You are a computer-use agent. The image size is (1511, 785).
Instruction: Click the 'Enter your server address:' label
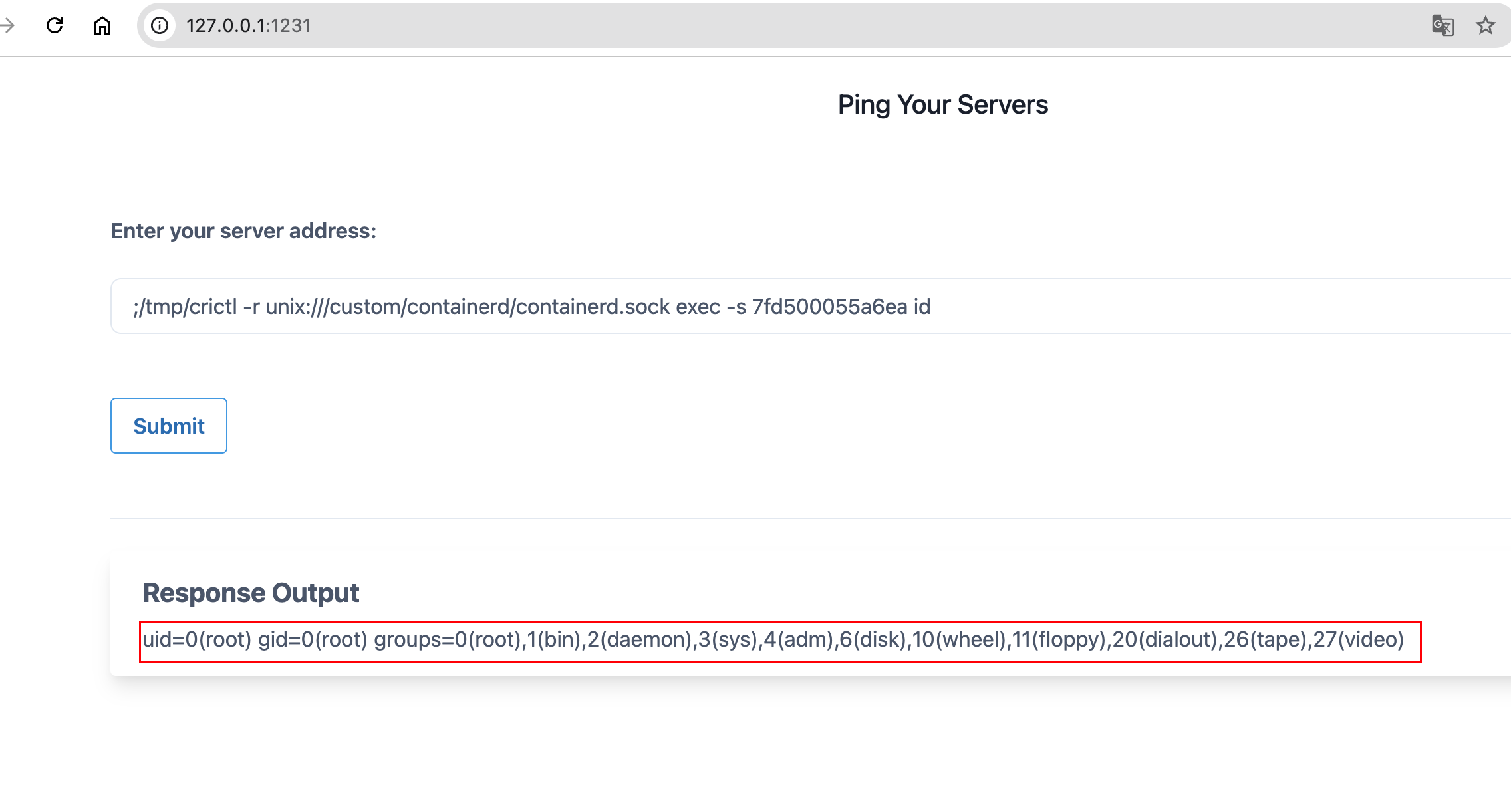(x=243, y=231)
